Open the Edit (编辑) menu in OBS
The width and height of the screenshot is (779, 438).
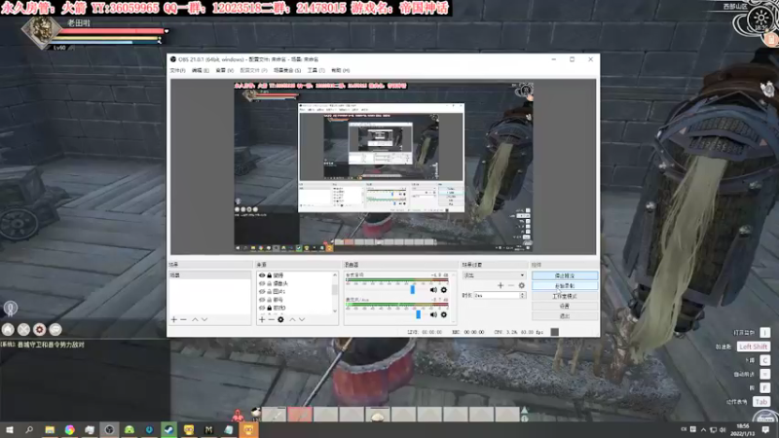coord(201,70)
